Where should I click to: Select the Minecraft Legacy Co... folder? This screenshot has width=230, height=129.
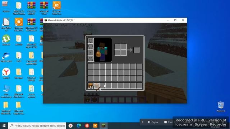pos(19,108)
